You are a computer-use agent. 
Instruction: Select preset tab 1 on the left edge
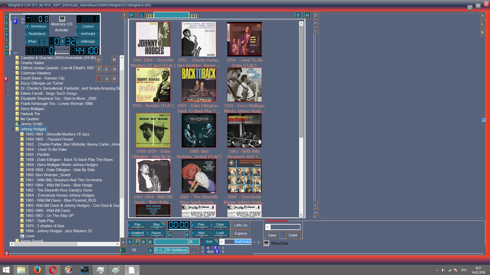tap(7, 17)
